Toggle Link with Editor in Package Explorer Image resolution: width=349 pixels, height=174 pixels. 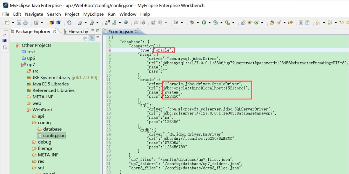92,39
